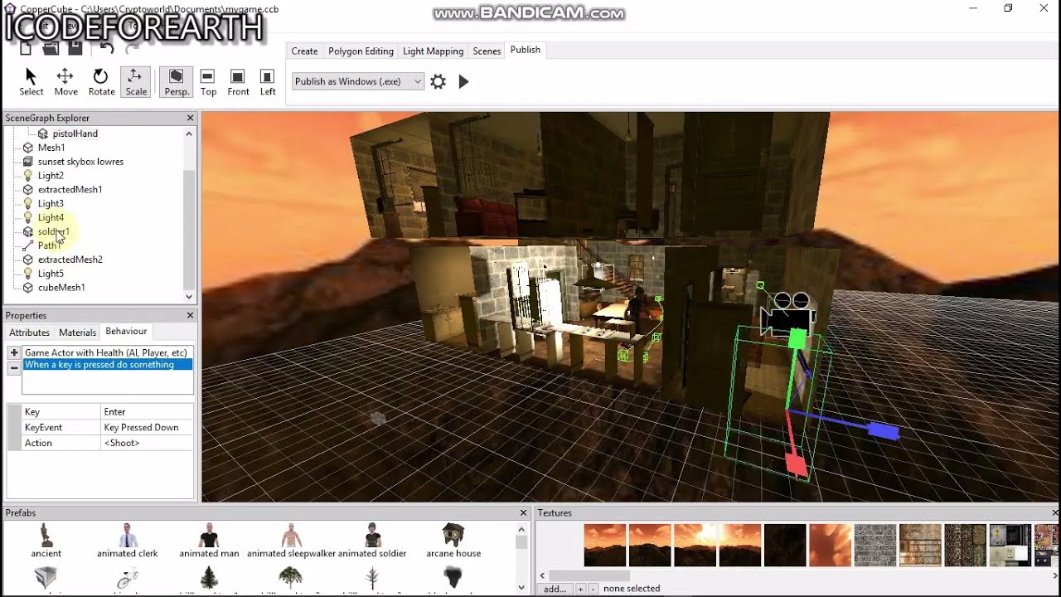Click SceneGraph scrollbar up arrow
This screenshot has height=597, width=1061.
[x=189, y=133]
